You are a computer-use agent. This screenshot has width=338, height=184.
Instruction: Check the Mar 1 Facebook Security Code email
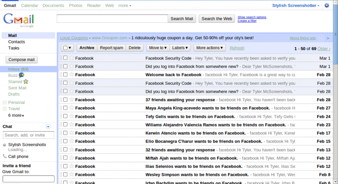pos(65,58)
